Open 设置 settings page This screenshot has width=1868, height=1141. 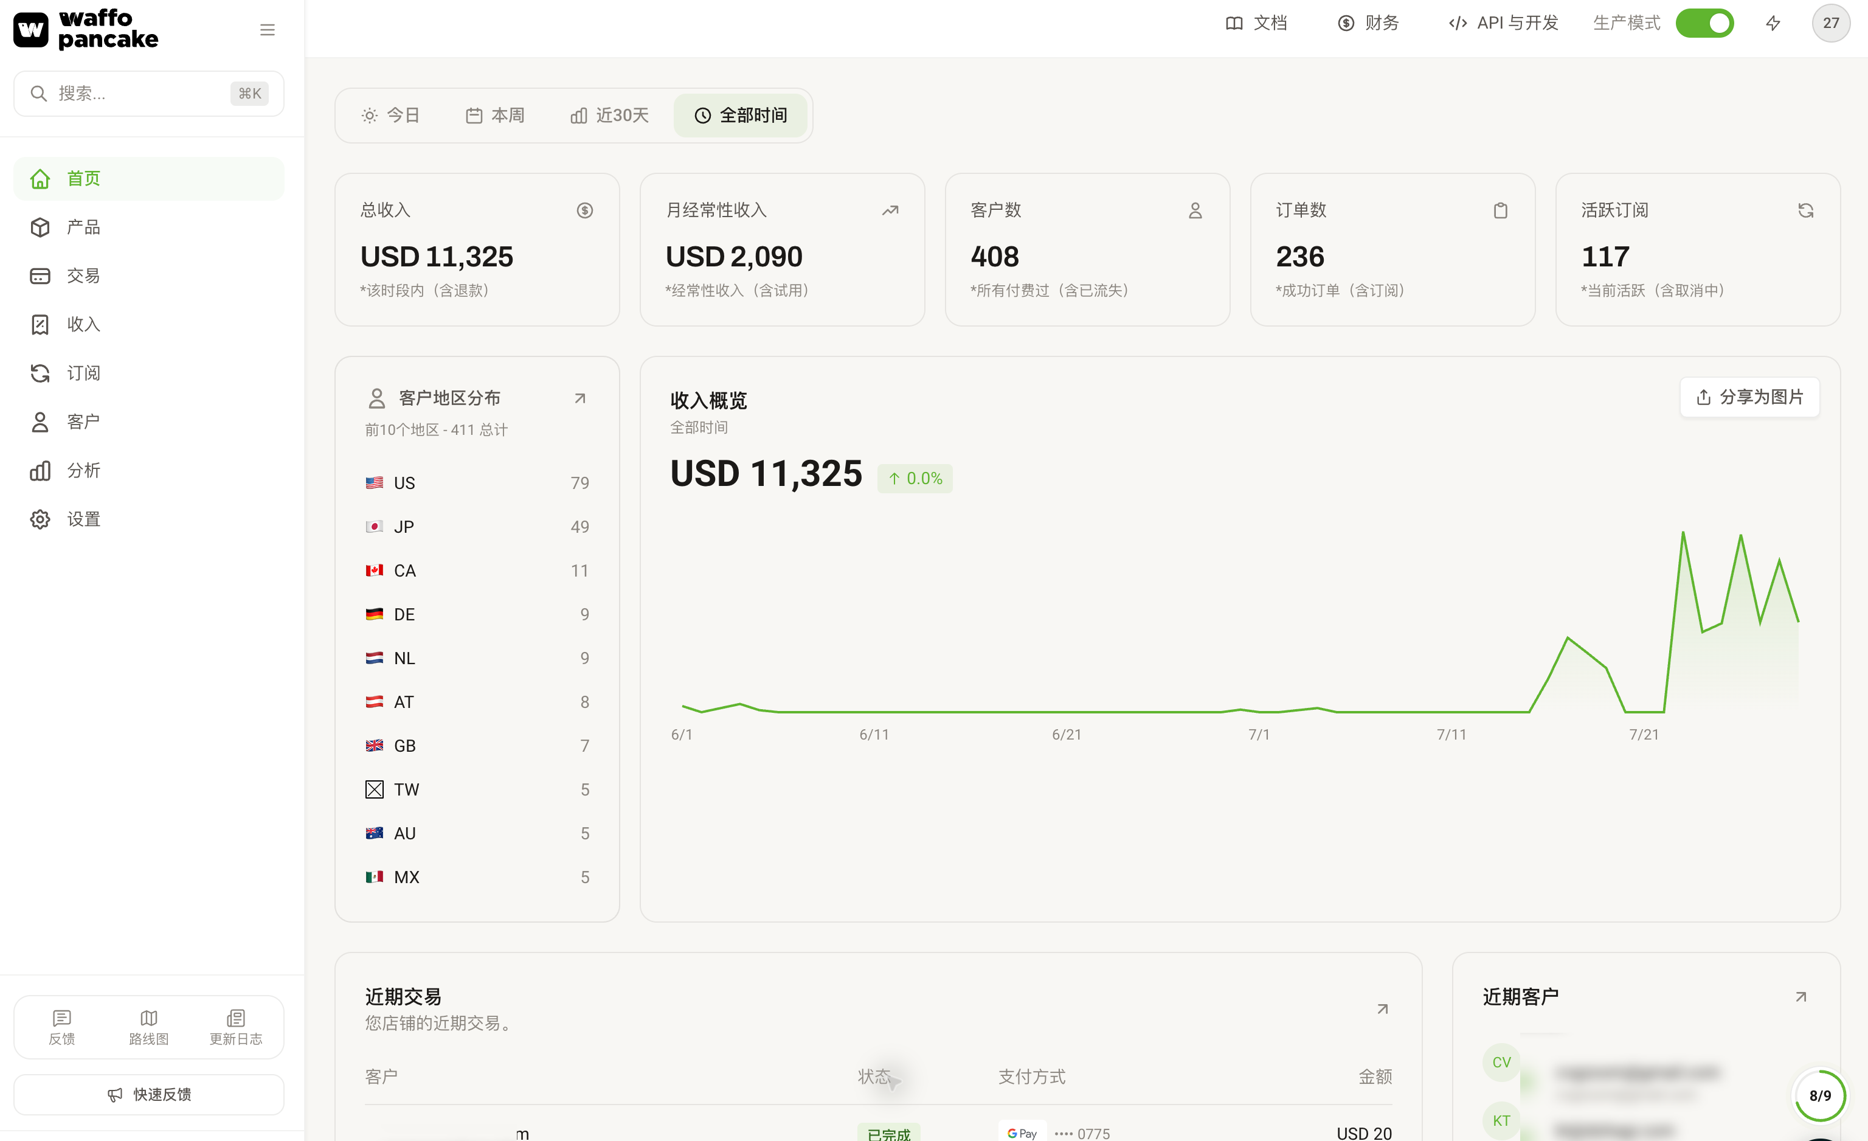pos(148,519)
